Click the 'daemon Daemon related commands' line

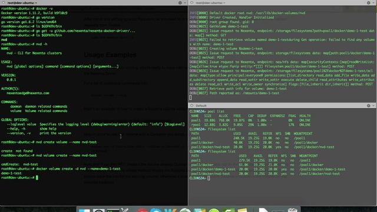point(39,107)
